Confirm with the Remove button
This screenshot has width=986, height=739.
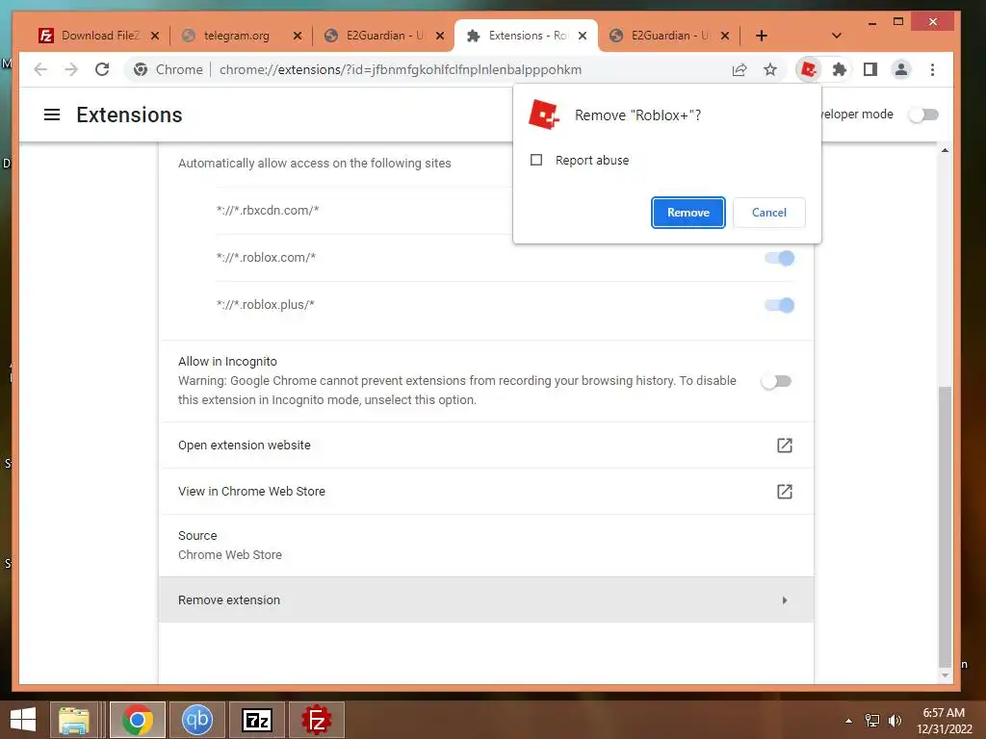click(x=688, y=213)
